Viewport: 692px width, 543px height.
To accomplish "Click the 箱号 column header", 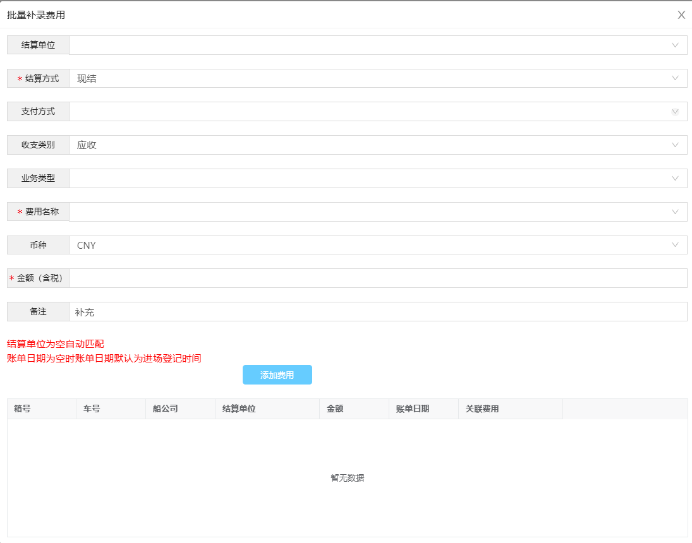I will click(x=22, y=409).
